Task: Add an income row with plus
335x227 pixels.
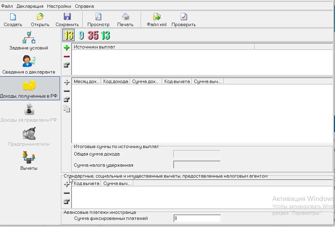Action: [67, 82]
